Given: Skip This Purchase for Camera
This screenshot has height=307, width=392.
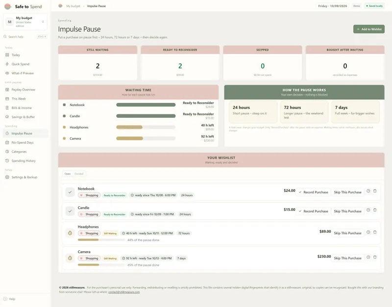Looking at the screenshot, I should coord(347,258).
